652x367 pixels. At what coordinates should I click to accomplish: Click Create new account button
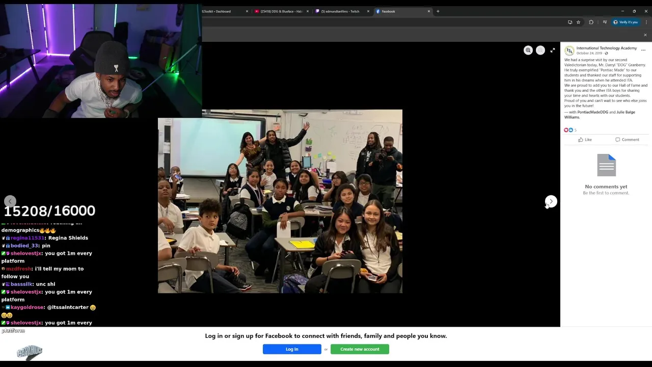360,349
